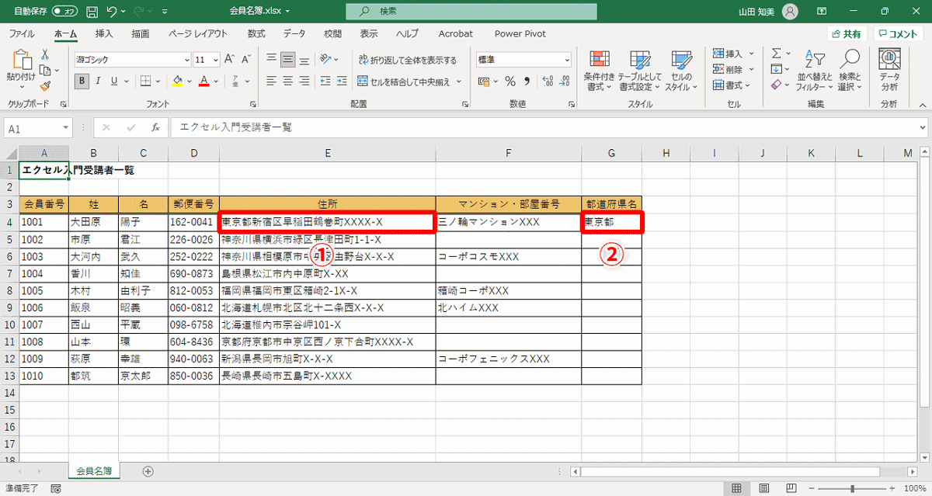Click the red font color A
The image size is (932, 496).
(x=204, y=81)
